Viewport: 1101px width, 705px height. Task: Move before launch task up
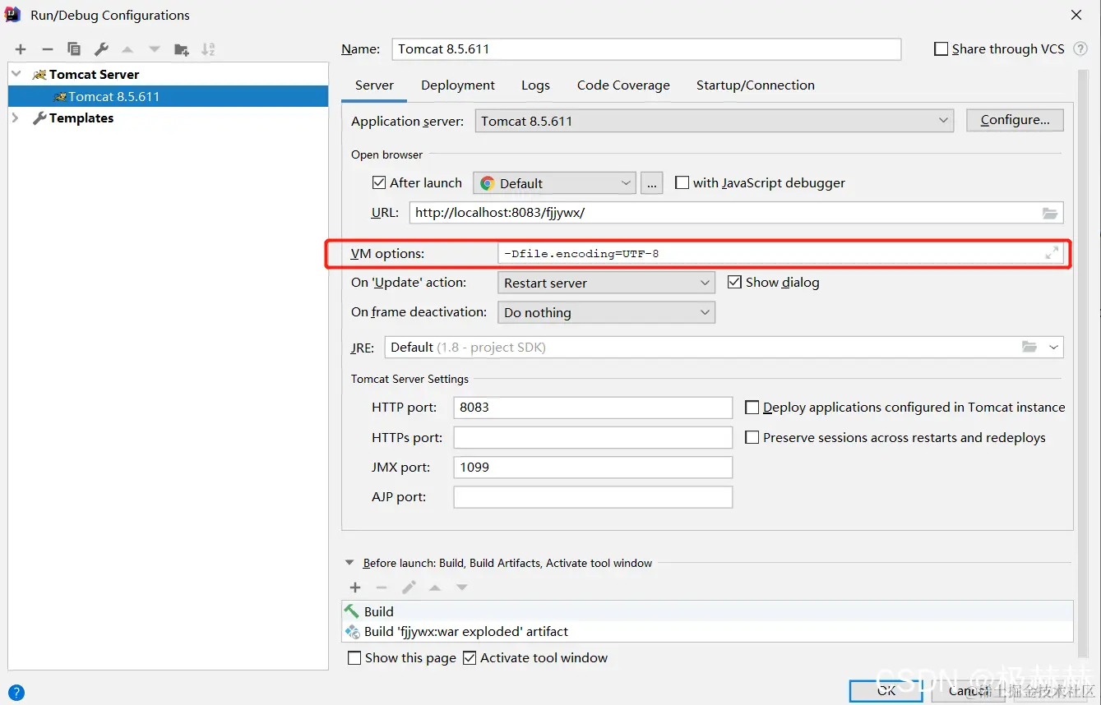435,587
